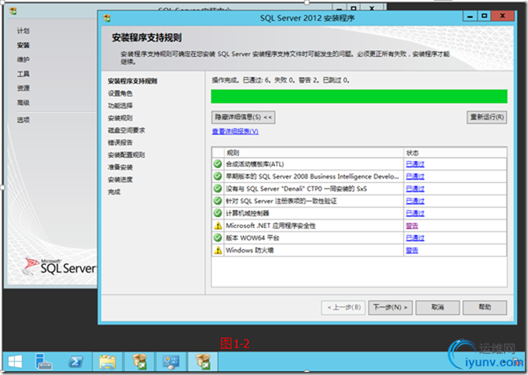Image resolution: width=528 pixels, height=375 pixels.
Task: Select 资源 in installation center sidebar
Action: pos(23,88)
